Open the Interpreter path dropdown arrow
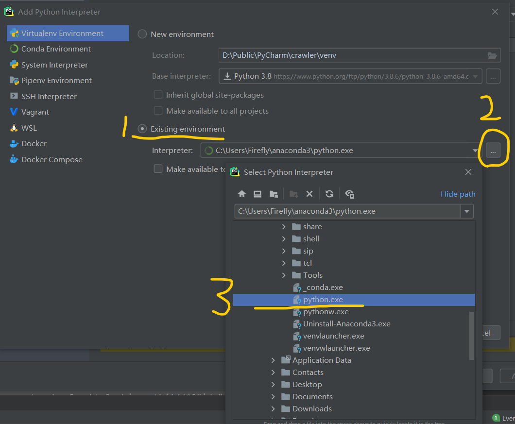 (475, 151)
